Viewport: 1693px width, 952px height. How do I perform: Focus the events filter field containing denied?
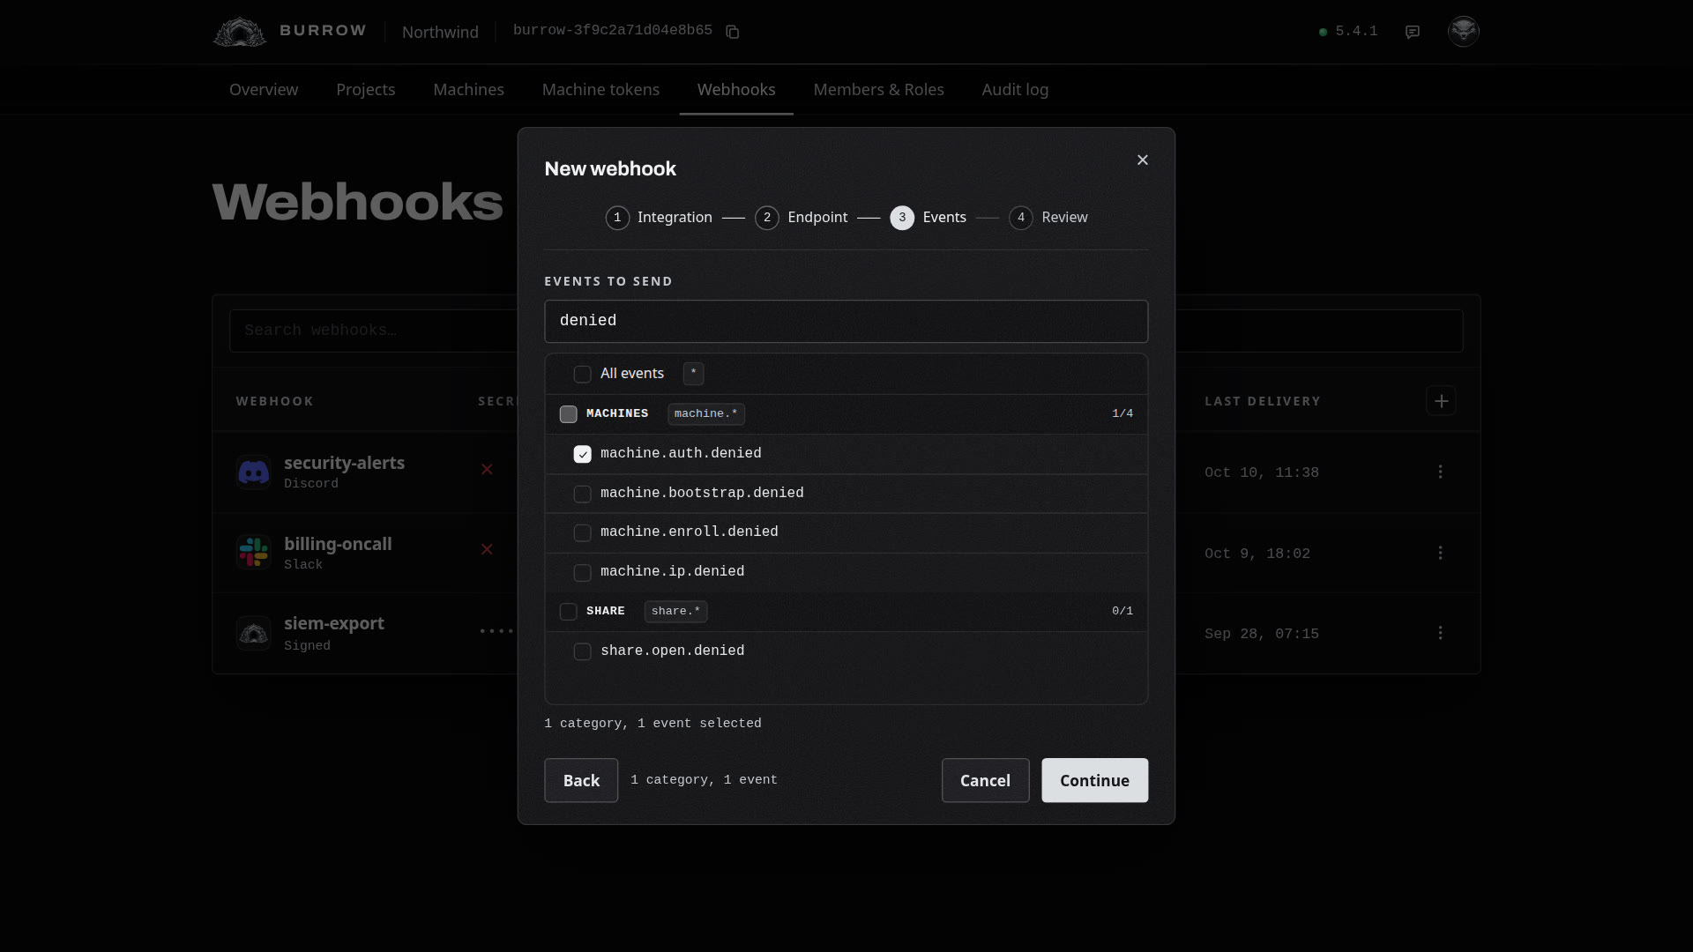[846, 321]
